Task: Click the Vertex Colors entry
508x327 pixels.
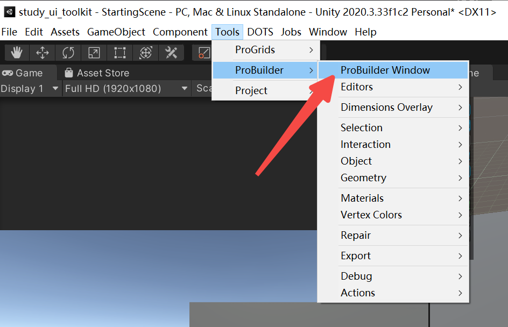Action: click(371, 215)
